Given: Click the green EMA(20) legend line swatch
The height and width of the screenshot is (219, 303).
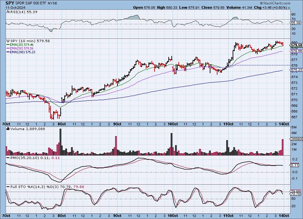Looking at the screenshot, I should tap(8, 45).
